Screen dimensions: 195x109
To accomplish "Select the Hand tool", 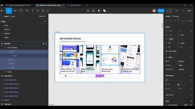I will tap(43, 11).
